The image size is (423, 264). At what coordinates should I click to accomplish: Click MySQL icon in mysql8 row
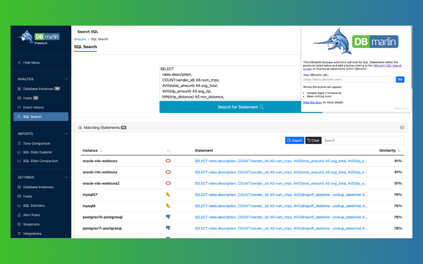coord(168,206)
